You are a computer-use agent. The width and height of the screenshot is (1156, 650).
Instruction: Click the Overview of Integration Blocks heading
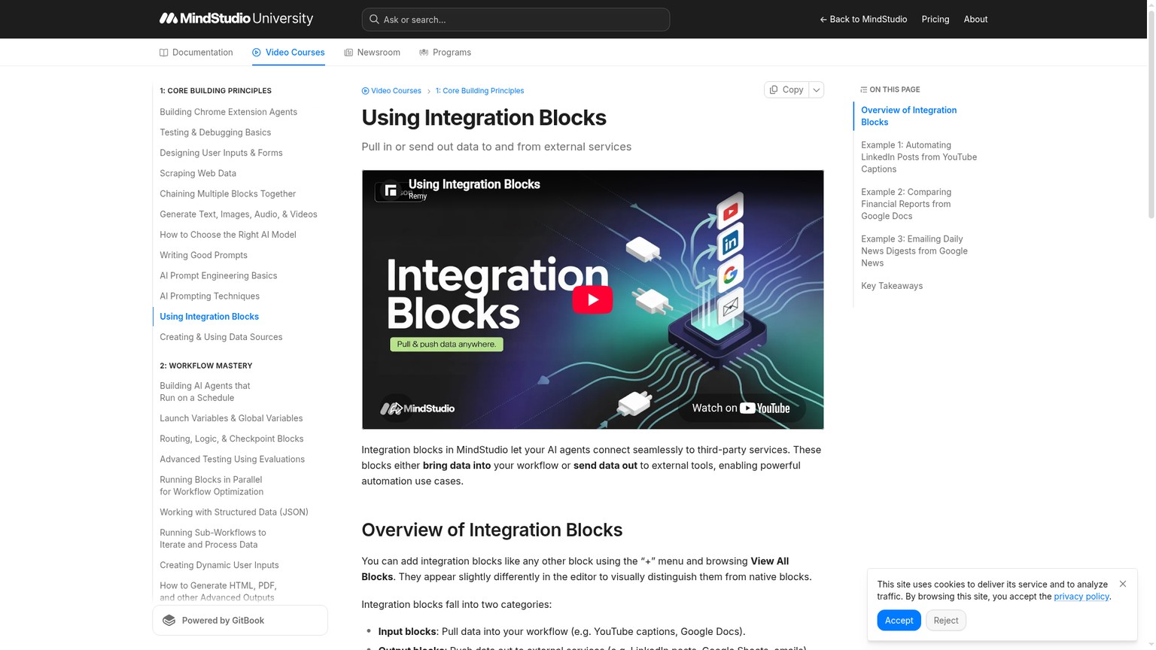(492, 530)
